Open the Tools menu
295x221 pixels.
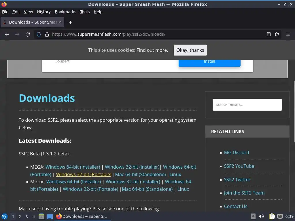click(85, 12)
